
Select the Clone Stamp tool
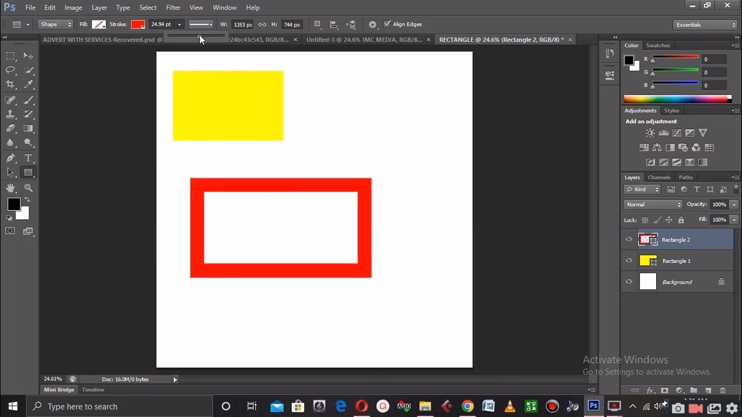point(9,114)
